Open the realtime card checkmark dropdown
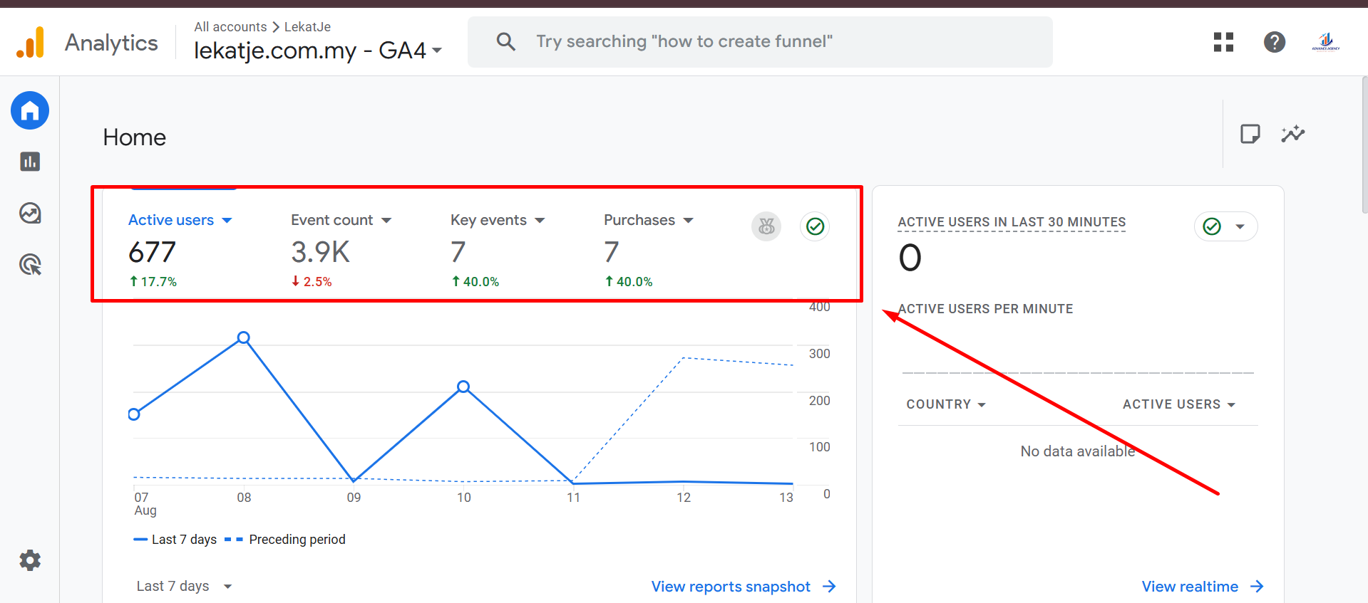 click(x=1225, y=226)
